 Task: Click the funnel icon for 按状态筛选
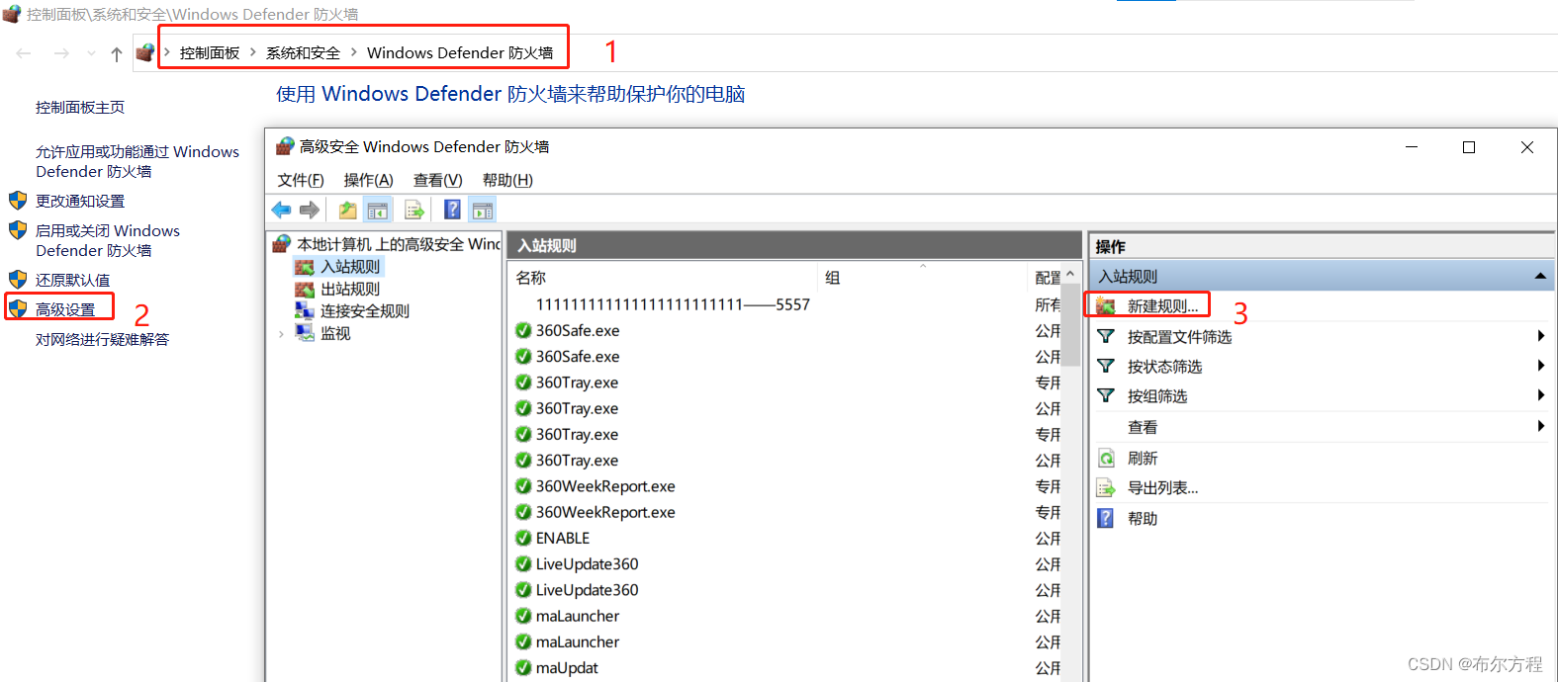click(1106, 367)
